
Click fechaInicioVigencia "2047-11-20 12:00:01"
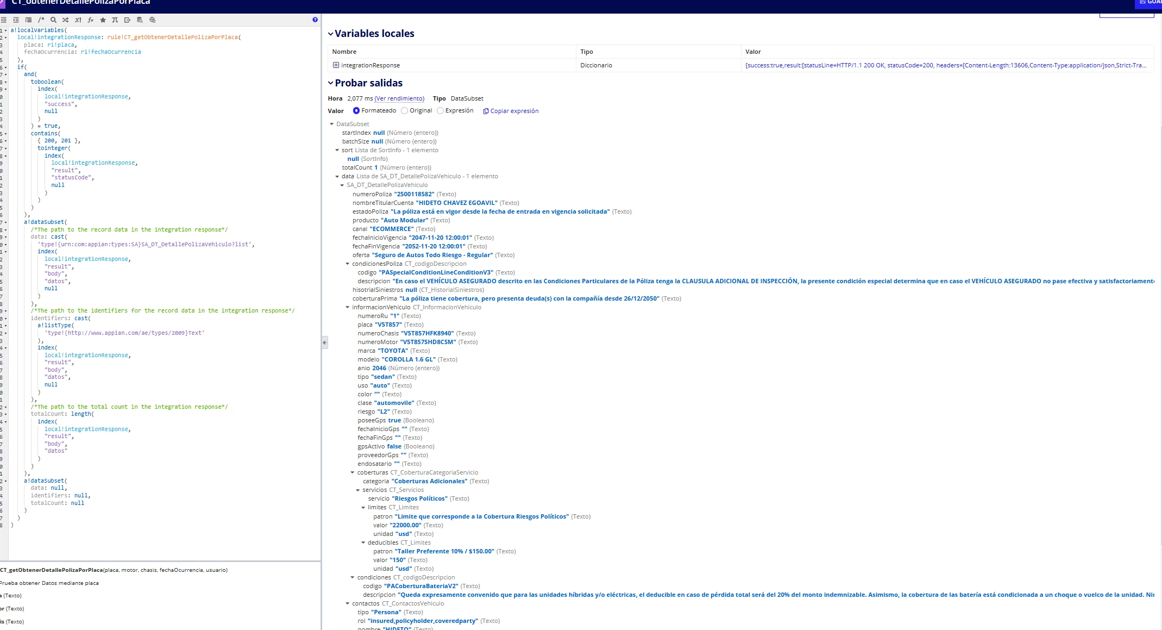[x=440, y=238]
